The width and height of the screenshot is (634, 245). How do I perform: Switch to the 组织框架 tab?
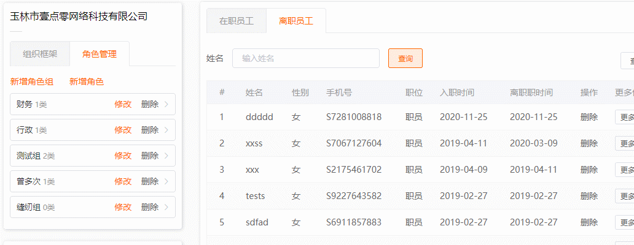click(x=40, y=54)
